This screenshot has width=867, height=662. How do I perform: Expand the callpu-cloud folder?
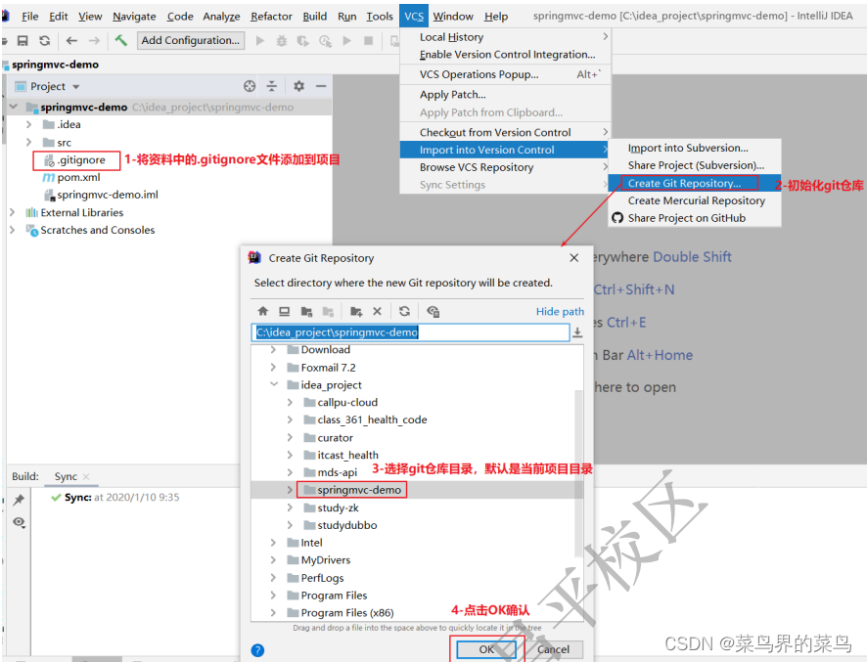click(290, 402)
